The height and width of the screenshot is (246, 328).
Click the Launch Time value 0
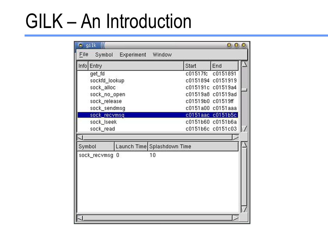(118, 155)
